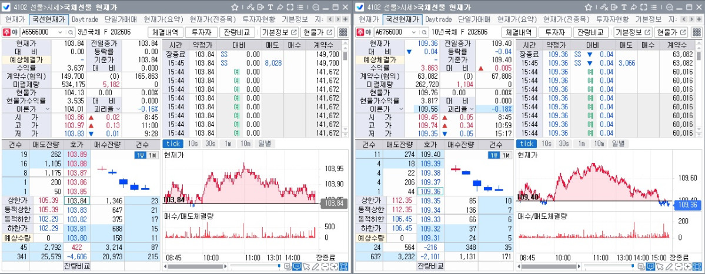The height and width of the screenshot is (274, 705).
Task: Select 1M mini chart toggle in right window
Action: point(506,155)
